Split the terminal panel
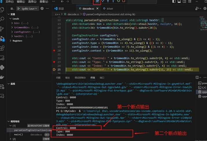Screen dimensions: 207x141 pyautogui.click(x=197, y=77)
